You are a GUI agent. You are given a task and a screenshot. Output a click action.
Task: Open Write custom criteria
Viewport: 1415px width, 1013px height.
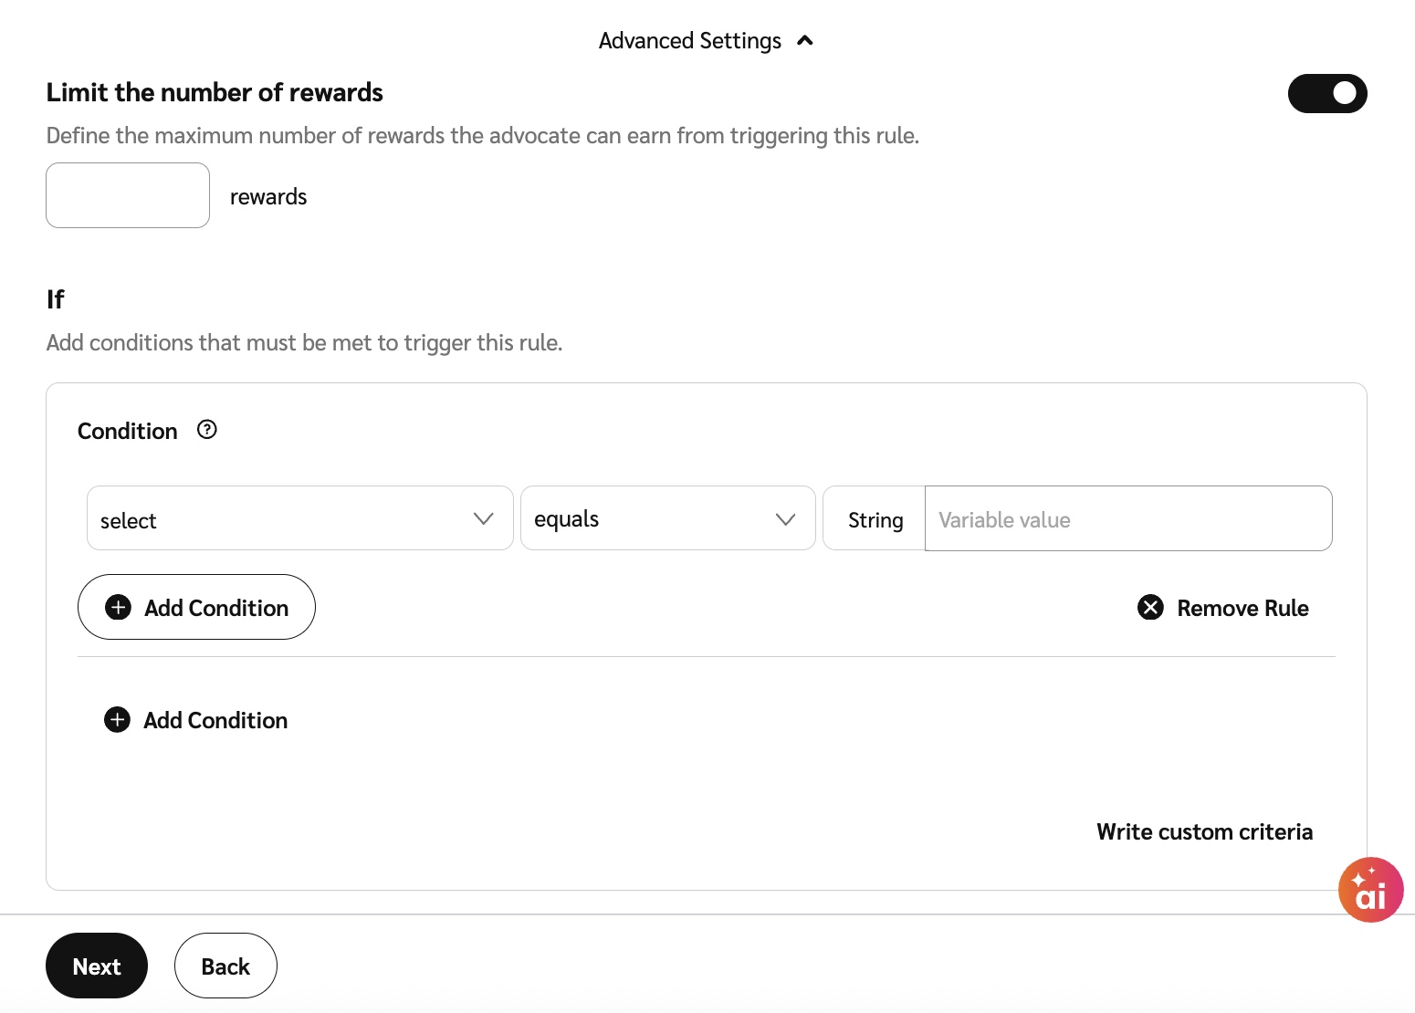tap(1204, 831)
